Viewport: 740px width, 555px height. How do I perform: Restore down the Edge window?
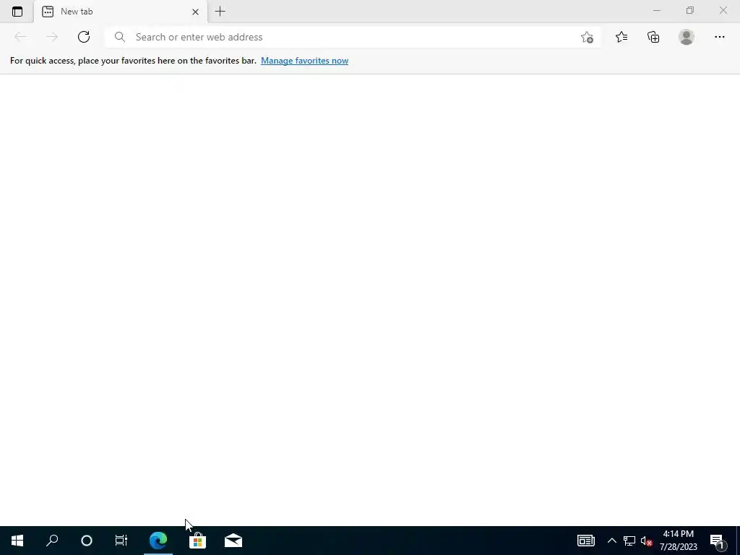tap(690, 10)
